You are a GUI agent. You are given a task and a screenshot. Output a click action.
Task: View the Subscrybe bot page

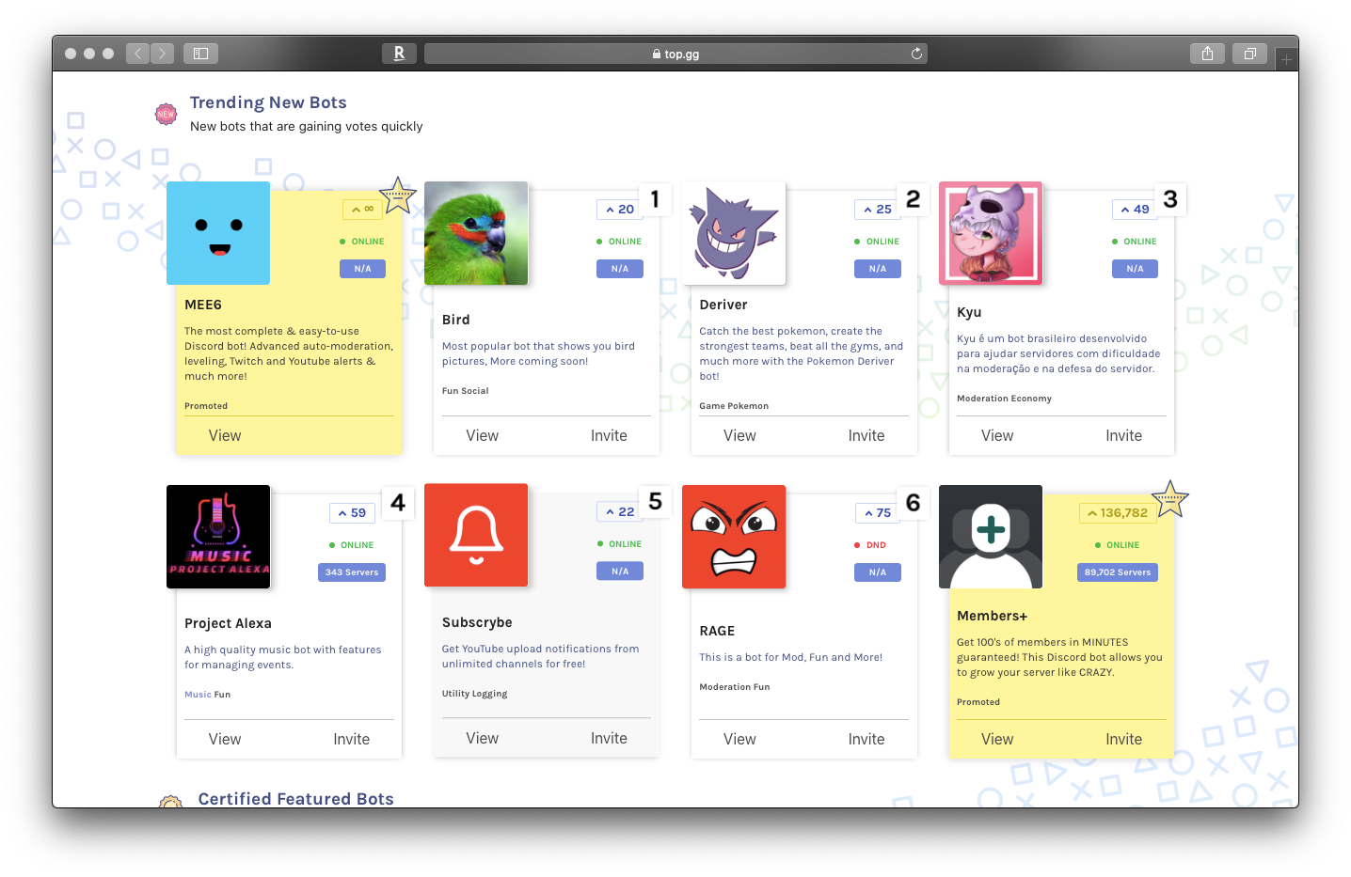click(x=483, y=739)
